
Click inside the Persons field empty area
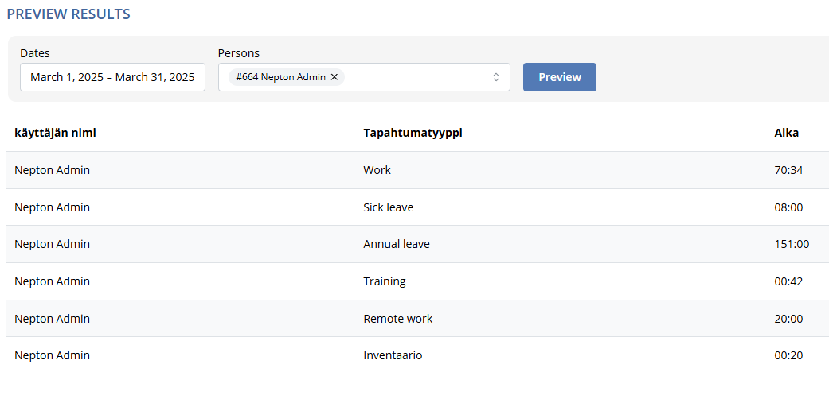coord(417,77)
